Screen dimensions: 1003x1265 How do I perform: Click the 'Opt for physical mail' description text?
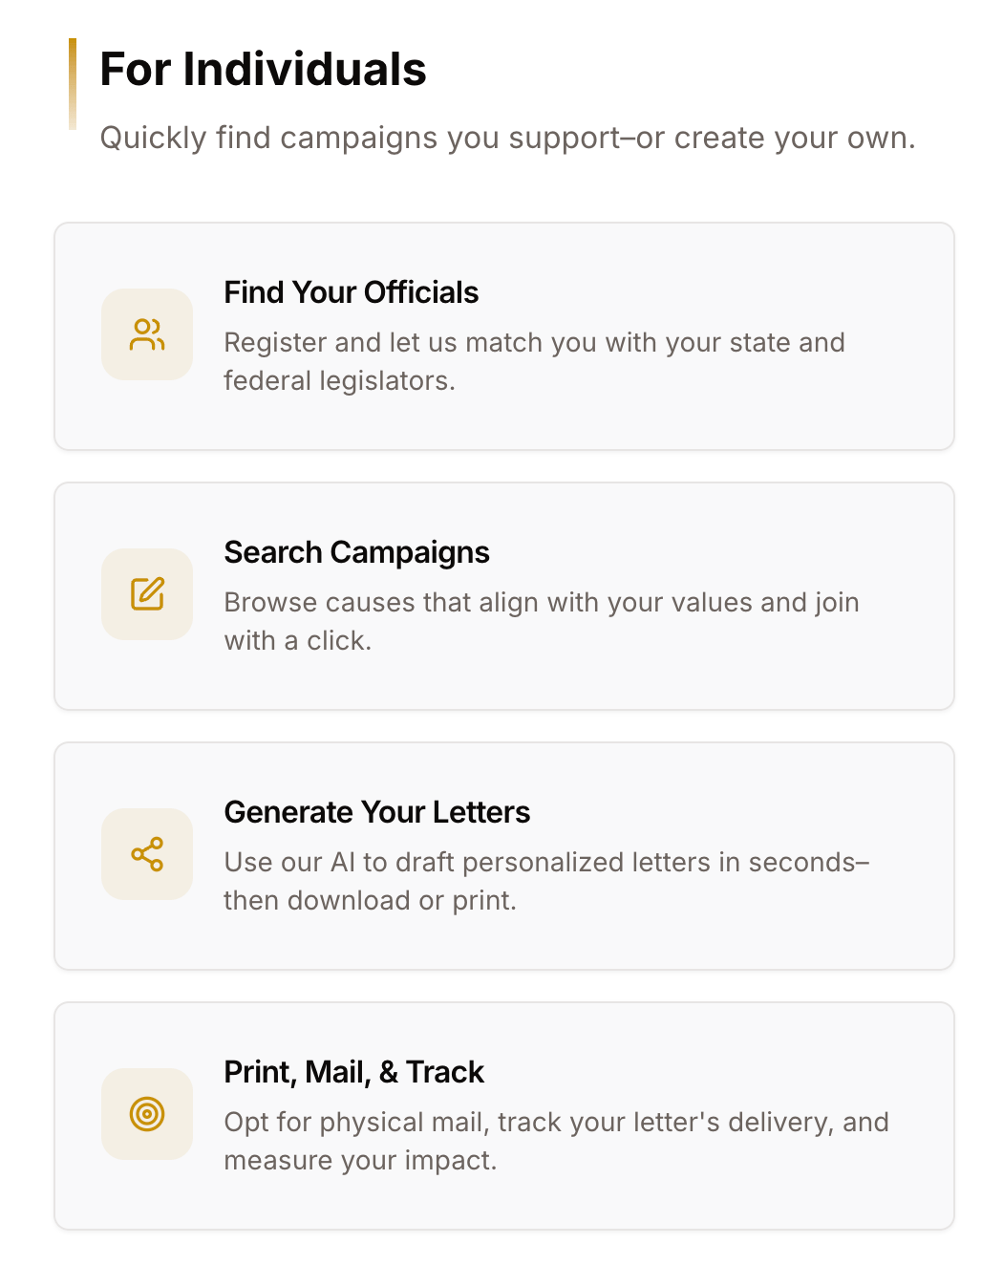(557, 1141)
